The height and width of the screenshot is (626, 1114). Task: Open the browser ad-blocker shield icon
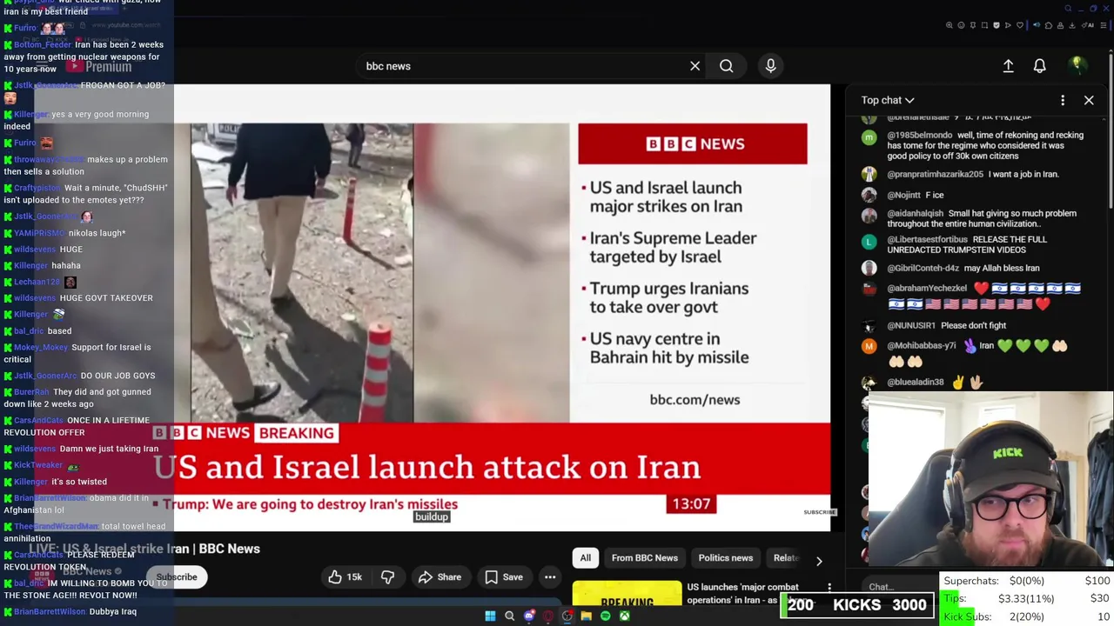tap(997, 25)
